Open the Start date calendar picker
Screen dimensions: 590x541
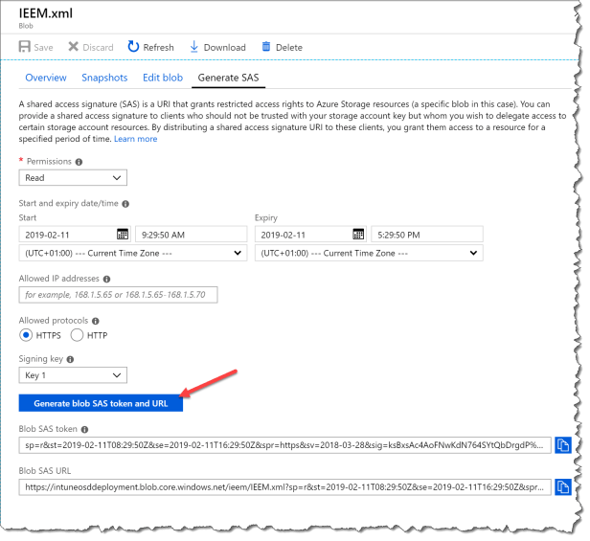pyautogui.click(x=123, y=234)
